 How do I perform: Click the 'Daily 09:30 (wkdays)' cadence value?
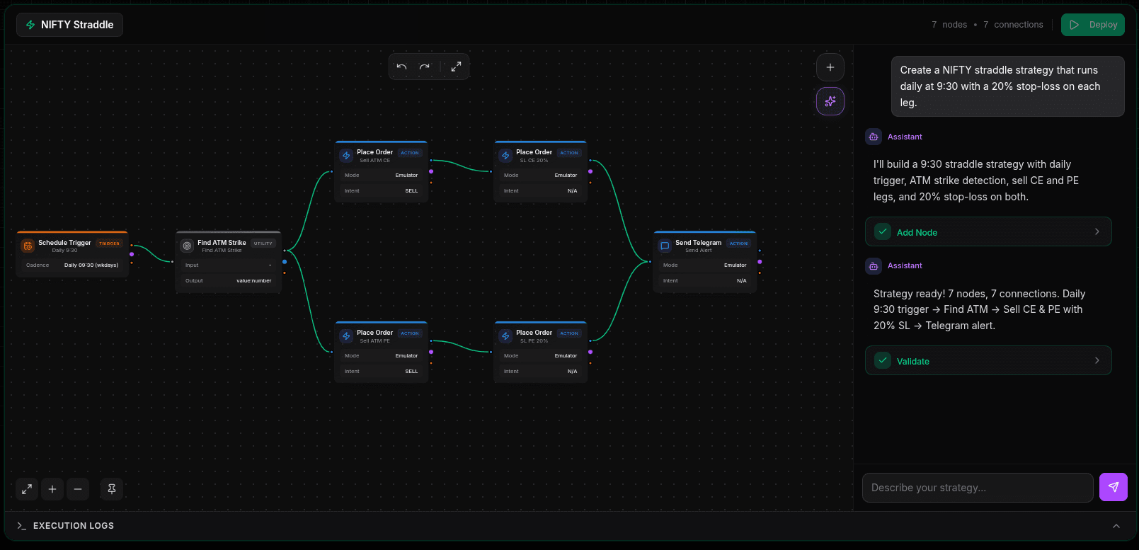click(91, 265)
